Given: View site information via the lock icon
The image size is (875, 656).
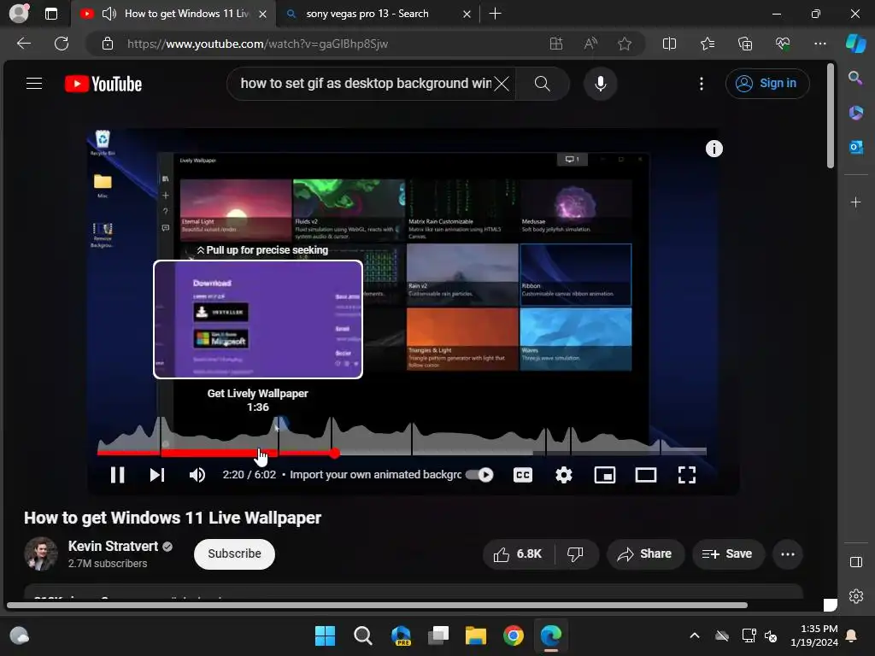Looking at the screenshot, I should coord(108,44).
